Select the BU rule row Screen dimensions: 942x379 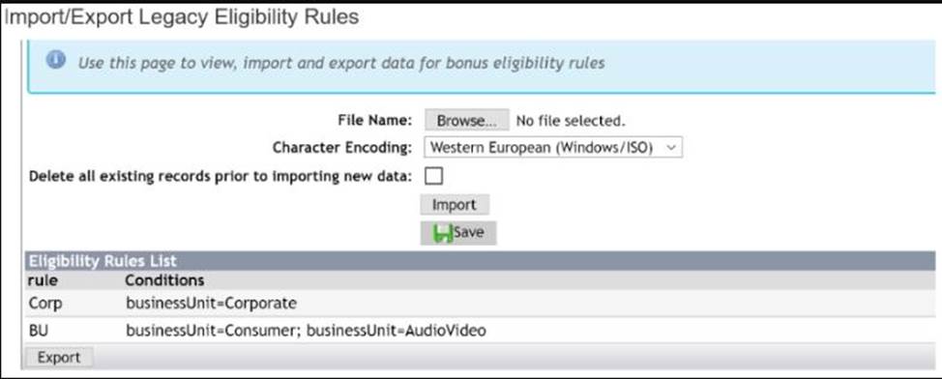[x=480, y=331]
